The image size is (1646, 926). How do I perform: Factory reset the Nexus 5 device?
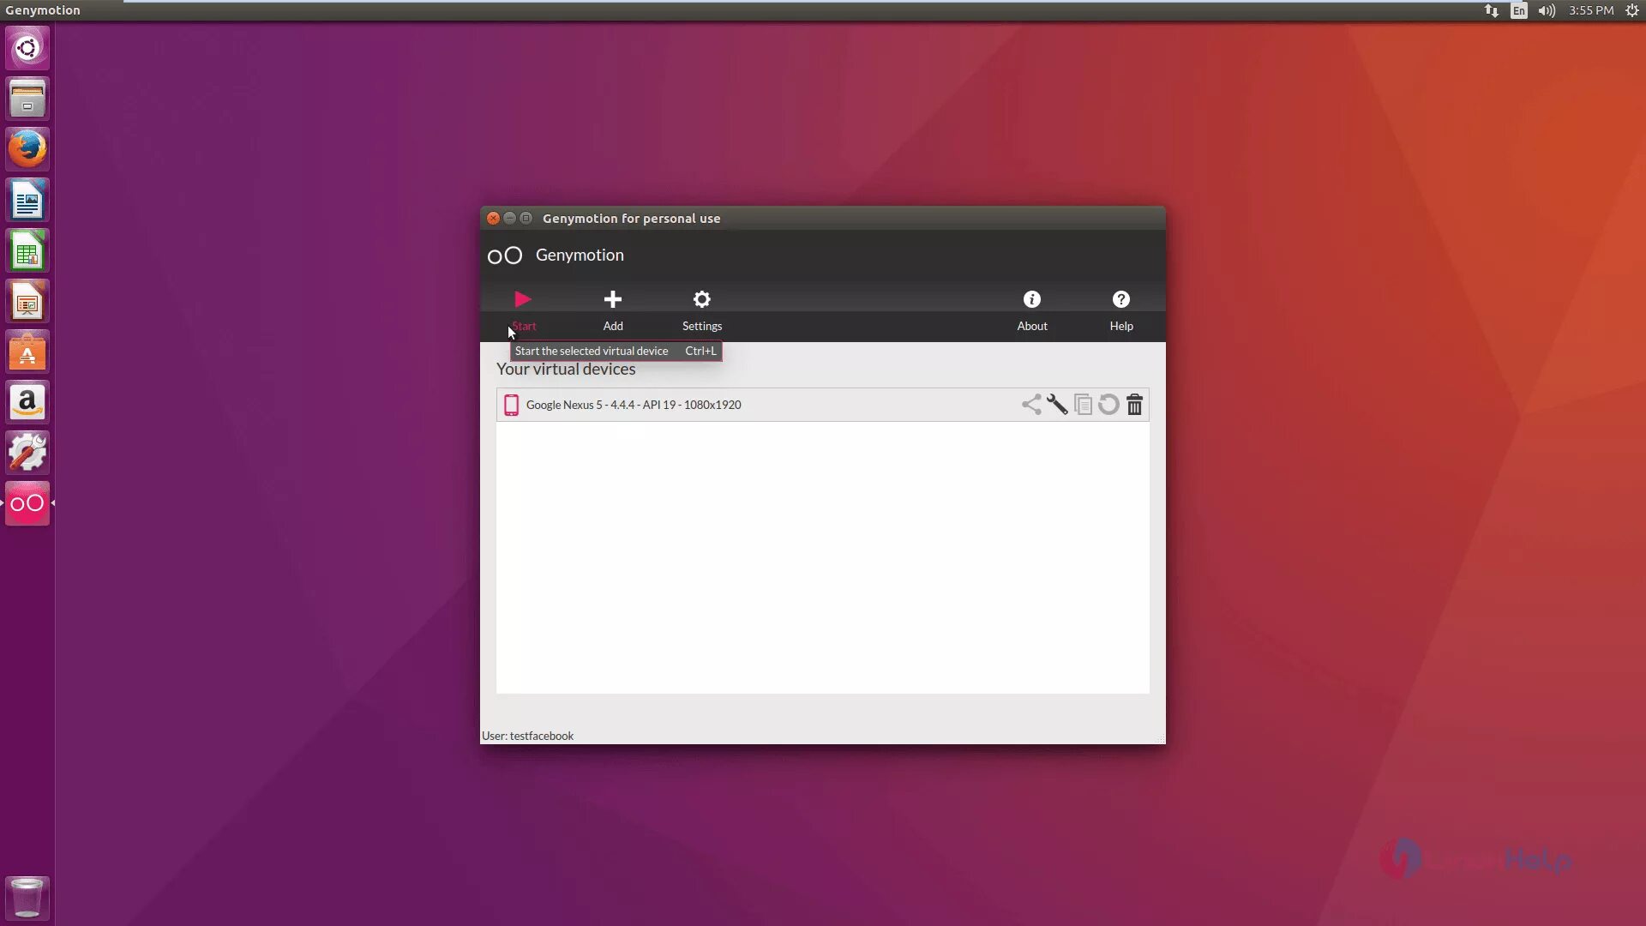[1108, 405]
